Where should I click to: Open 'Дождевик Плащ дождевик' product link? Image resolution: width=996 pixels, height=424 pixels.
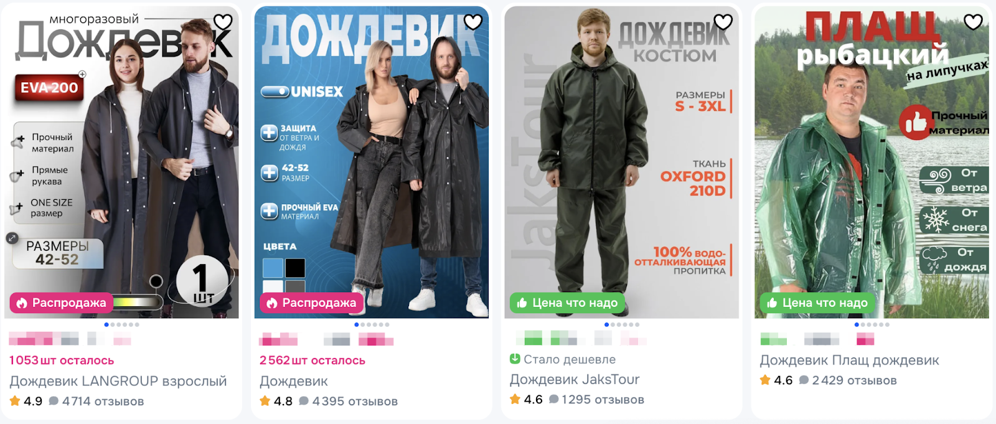pyautogui.click(x=850, y=360)
